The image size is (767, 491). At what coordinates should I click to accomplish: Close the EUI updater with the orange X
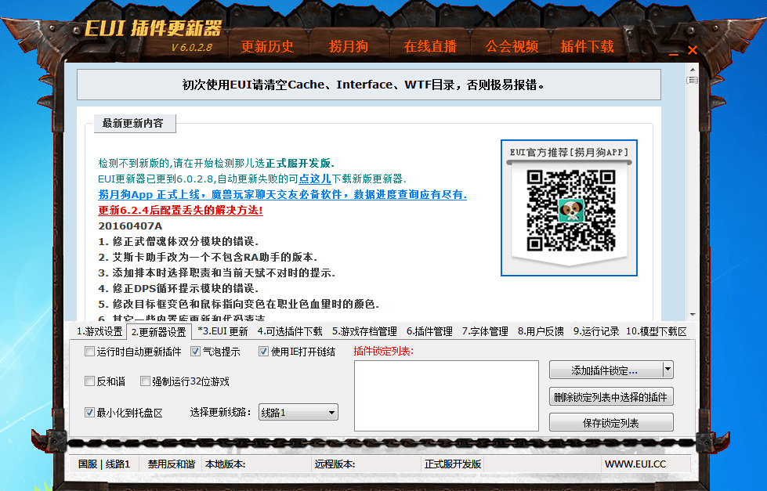pyautogui.click(x=693, y=50)
